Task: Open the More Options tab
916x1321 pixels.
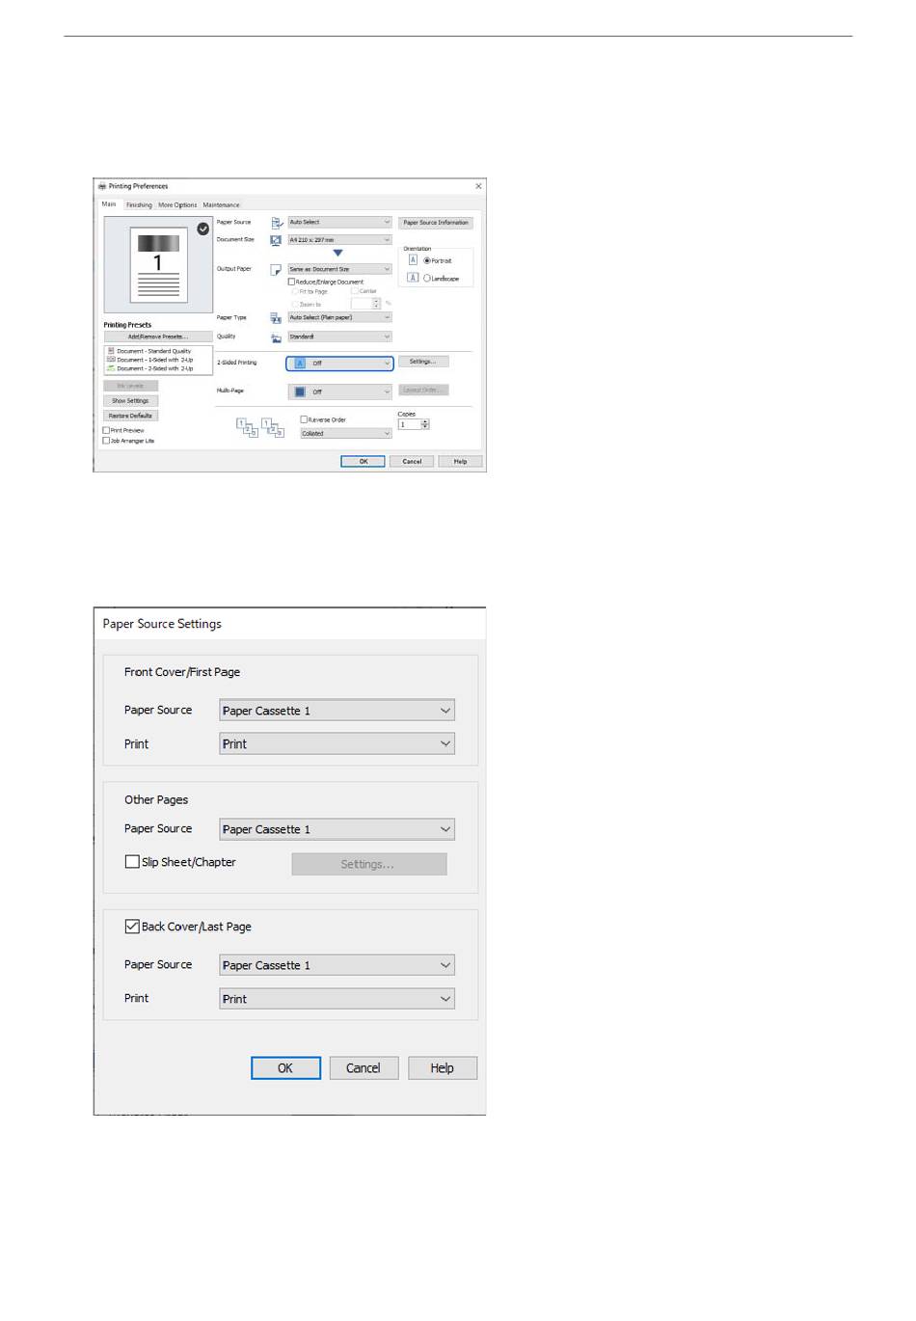Action: coord(177,205)
